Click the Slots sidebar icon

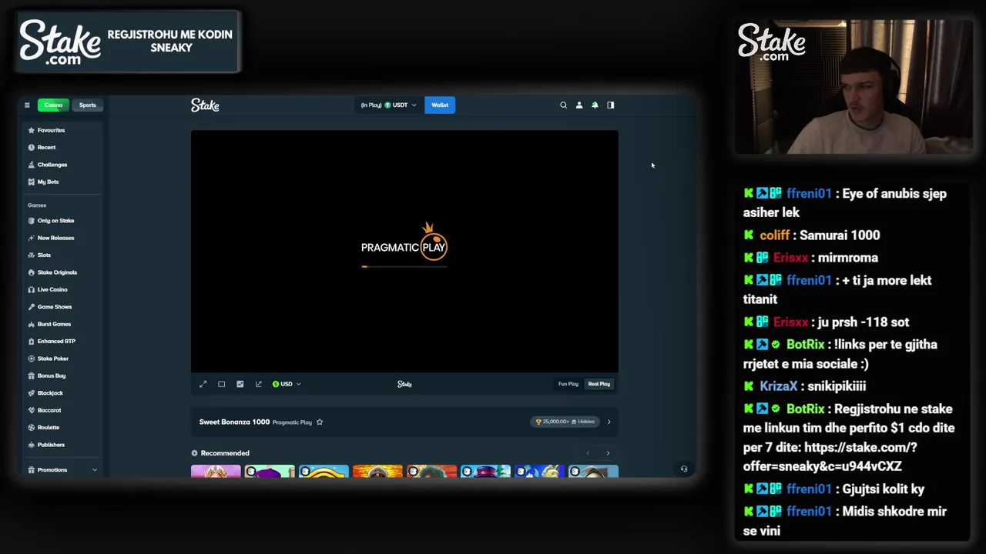coord(32,255)
